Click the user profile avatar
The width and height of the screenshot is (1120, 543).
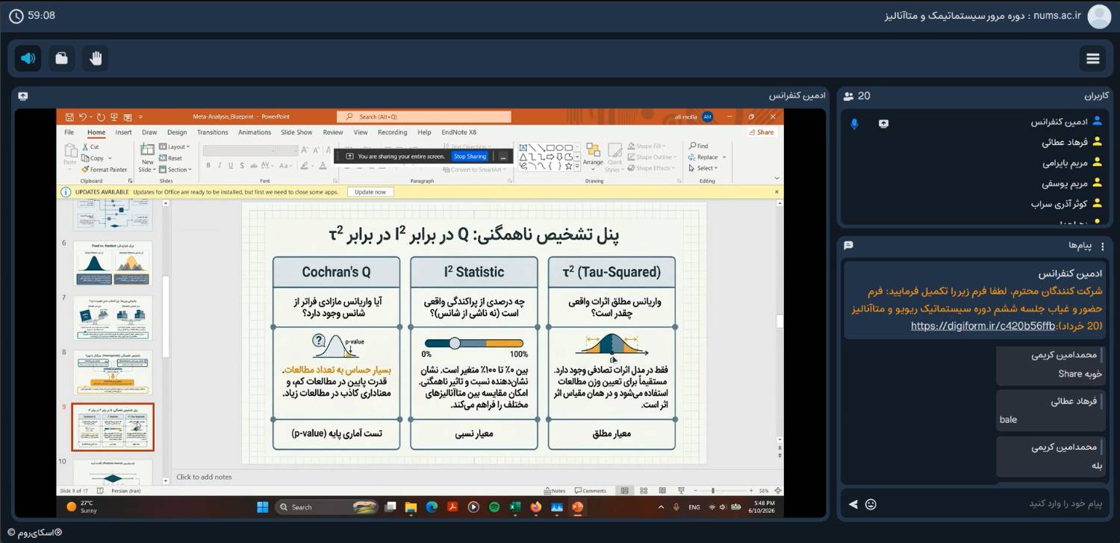point(1099,16)
